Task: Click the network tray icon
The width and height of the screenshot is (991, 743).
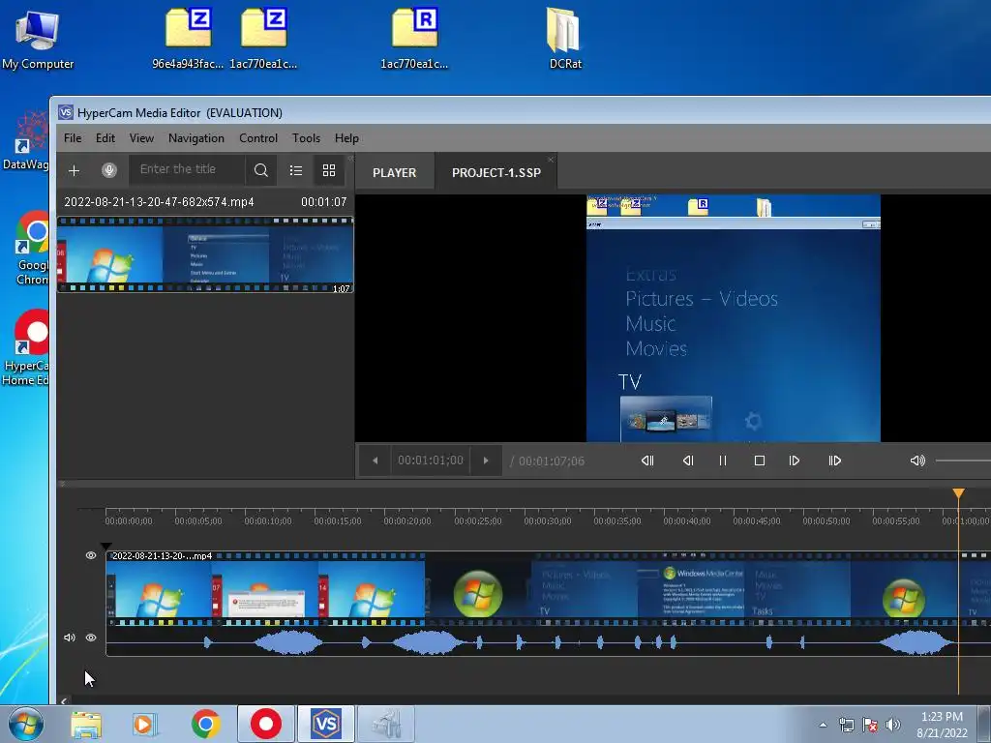Action: [x=846, y=725]
